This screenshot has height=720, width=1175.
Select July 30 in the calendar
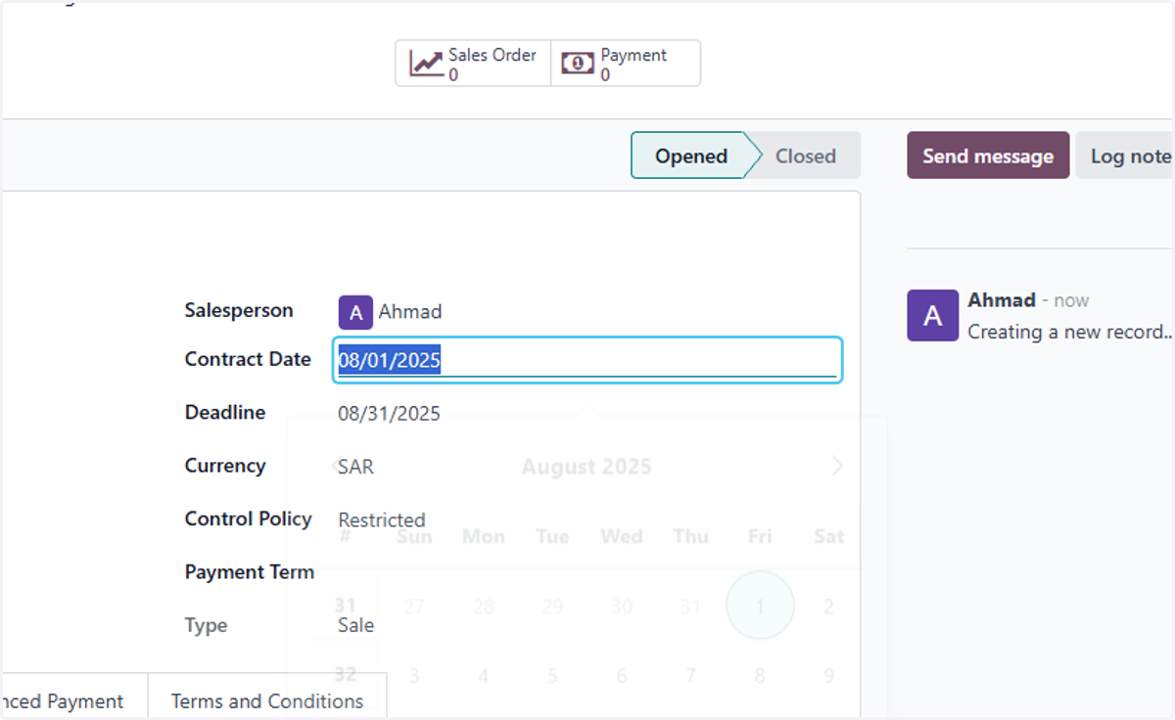(622, 607)
